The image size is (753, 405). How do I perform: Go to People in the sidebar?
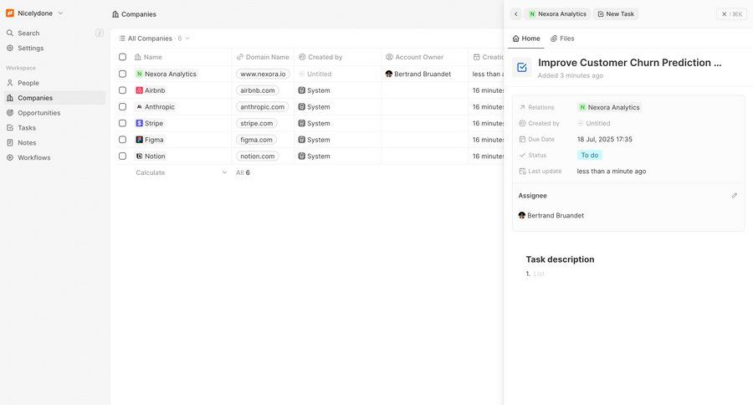(x=28, y=83)
